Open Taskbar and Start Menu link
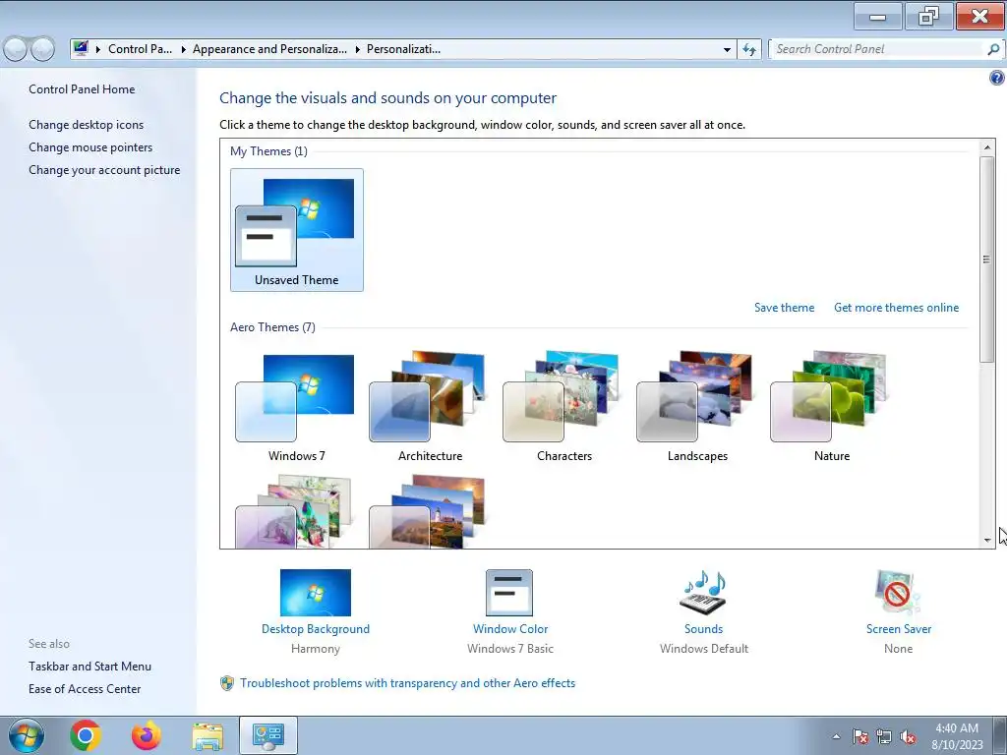 tap(89, 667)
